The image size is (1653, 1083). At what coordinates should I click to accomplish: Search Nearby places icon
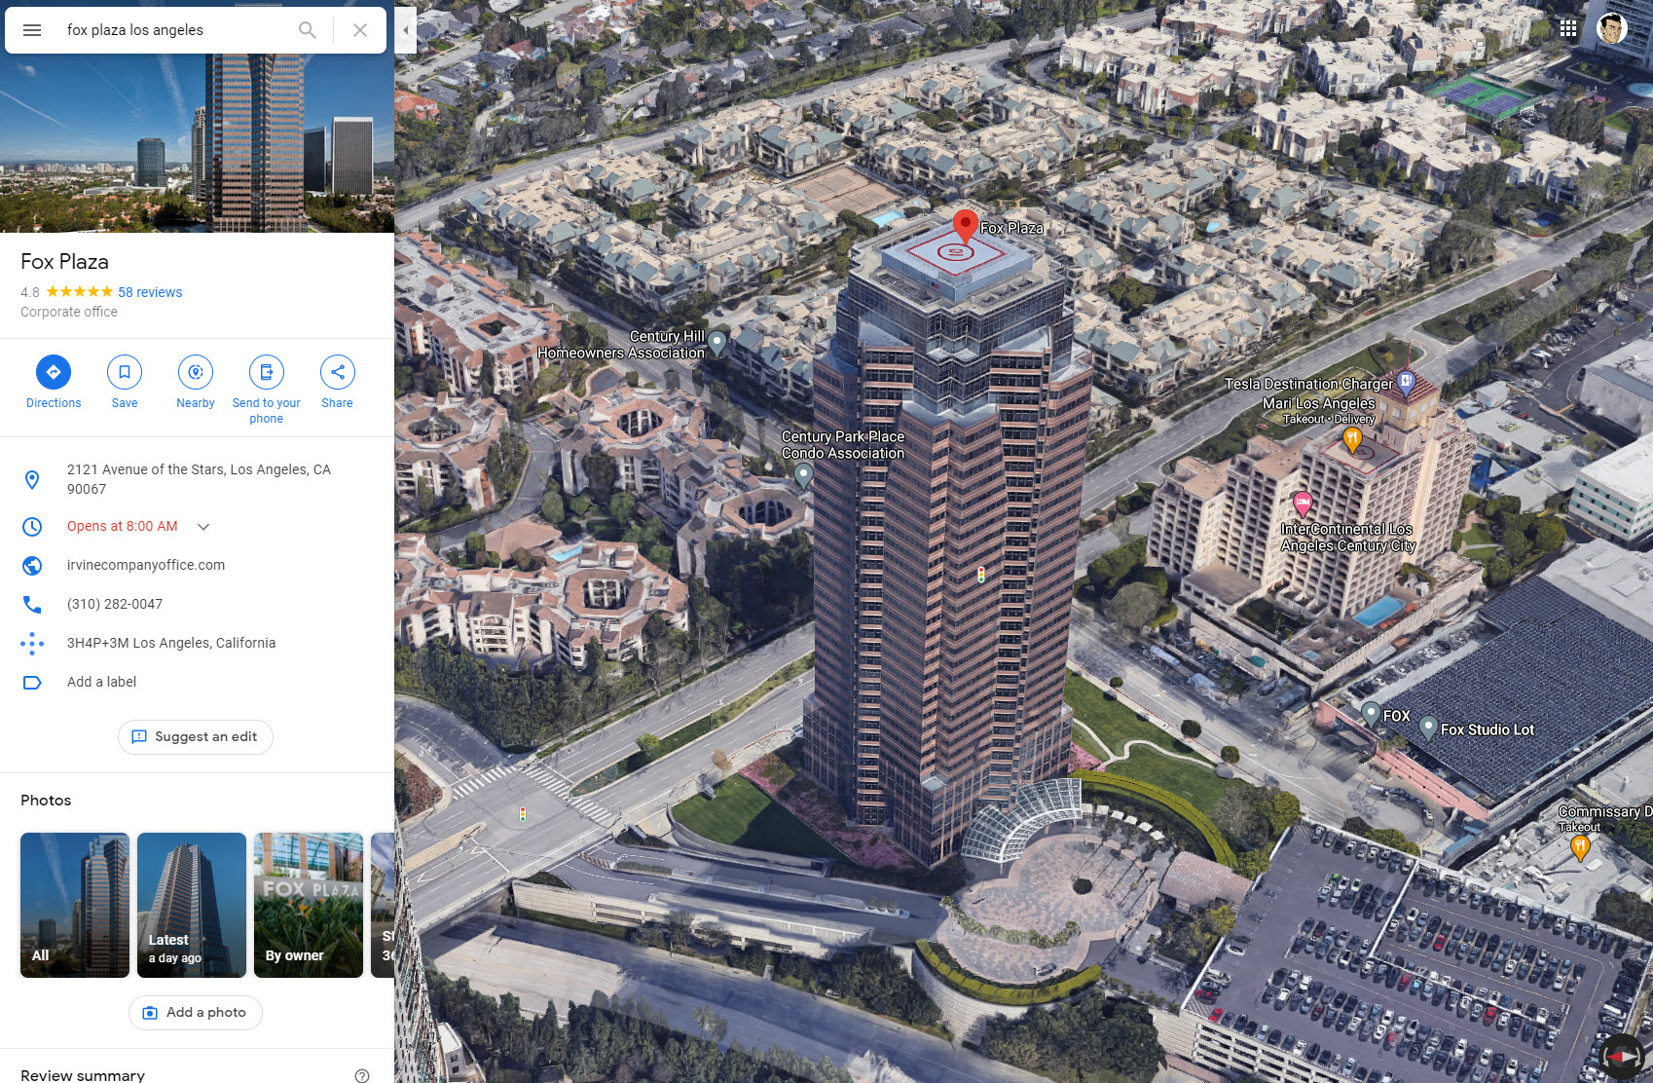tap(196, 382)
